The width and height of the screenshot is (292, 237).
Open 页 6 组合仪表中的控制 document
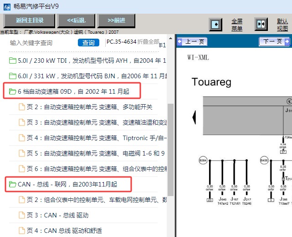[92, 169]
